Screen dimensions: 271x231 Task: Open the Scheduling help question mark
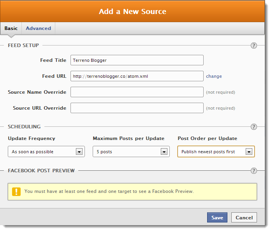(x=253, y=127)
